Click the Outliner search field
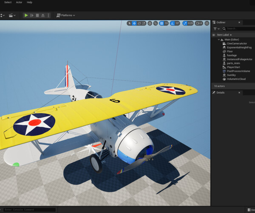The width and height of the screenshot is (255, 213). point(239,29)
